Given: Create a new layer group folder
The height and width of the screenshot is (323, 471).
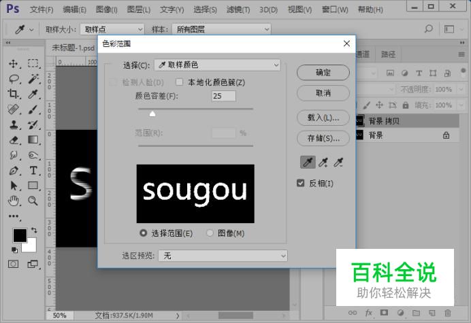Looking at the screenshot, I should (x=417, y=313).
